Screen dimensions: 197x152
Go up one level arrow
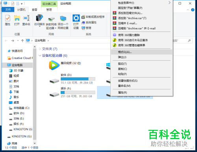(22, 41)
